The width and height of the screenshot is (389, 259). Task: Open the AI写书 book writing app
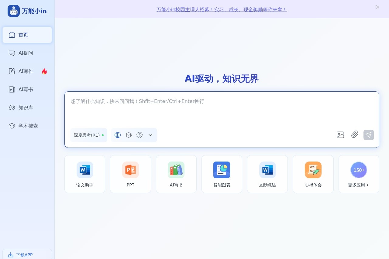point(176,174)
